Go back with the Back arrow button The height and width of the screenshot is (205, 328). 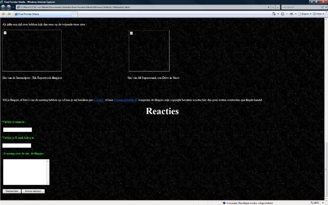[x=3, y=7]
